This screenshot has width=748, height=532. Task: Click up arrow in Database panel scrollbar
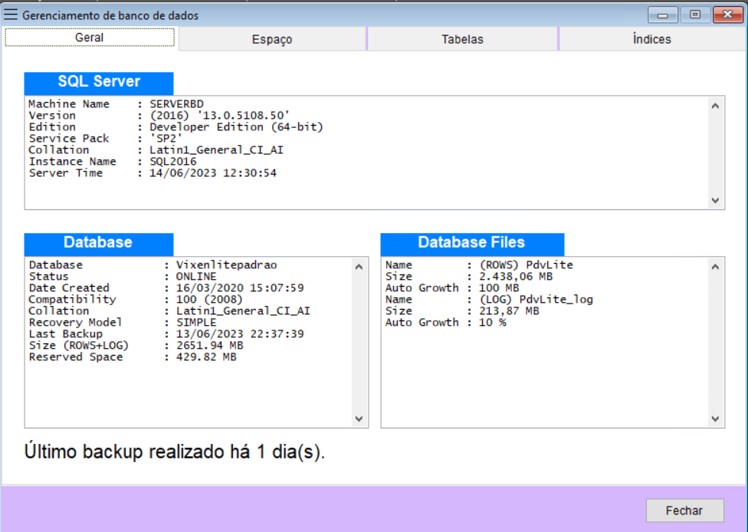(359, 267)
